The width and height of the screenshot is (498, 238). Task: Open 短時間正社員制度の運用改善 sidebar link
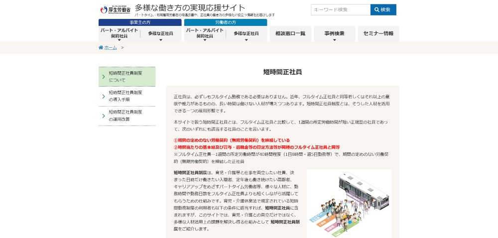click(x=127, y=116)
